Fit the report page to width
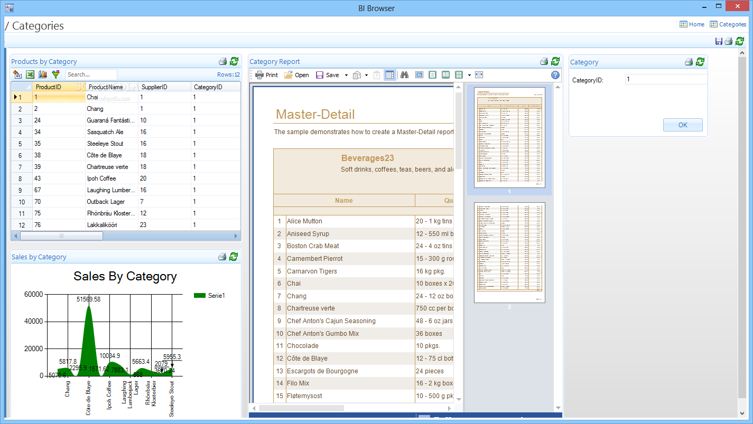 [479, 75]
